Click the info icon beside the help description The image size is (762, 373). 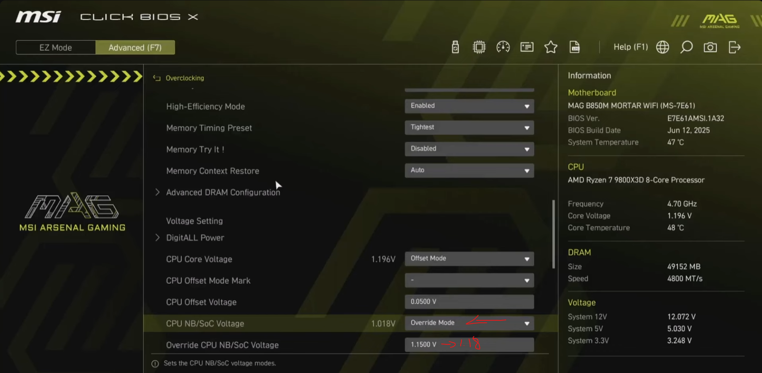[155, 363]
